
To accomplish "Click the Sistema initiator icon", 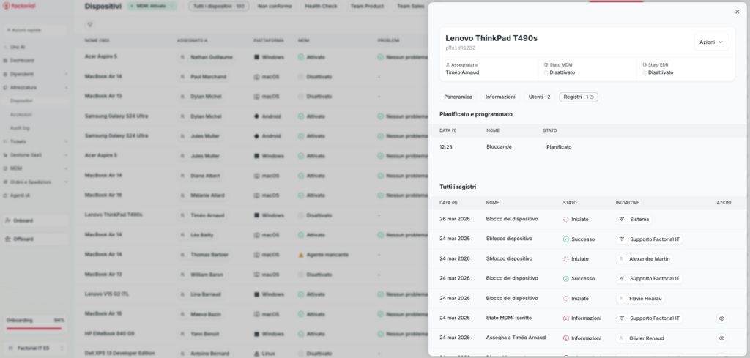I will coord(622,219).
